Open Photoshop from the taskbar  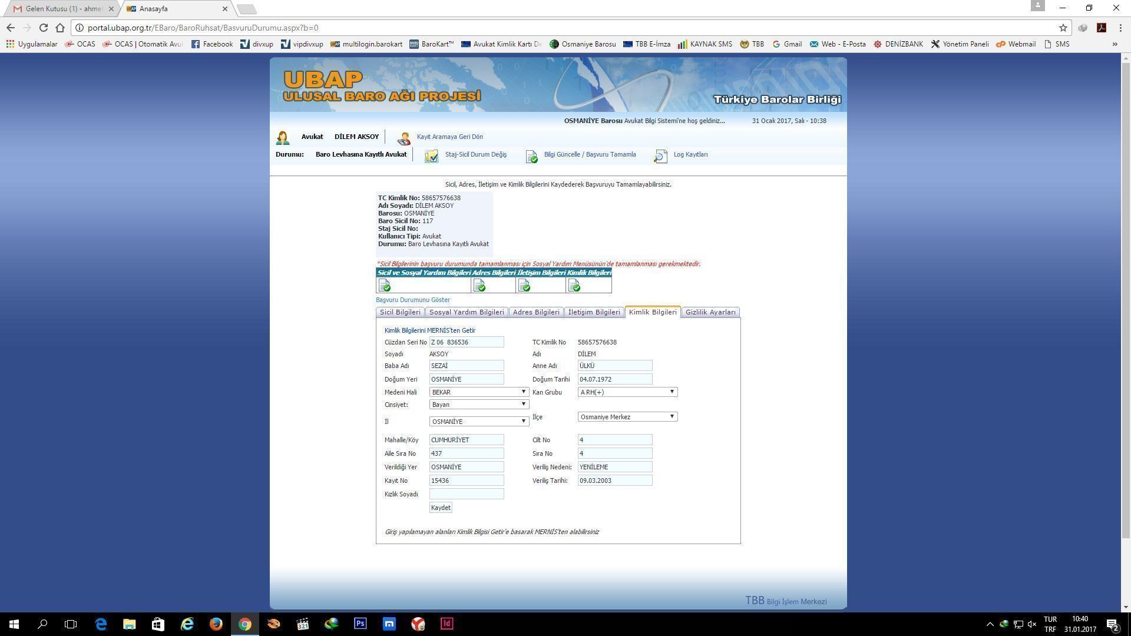[x=360, y=624]
